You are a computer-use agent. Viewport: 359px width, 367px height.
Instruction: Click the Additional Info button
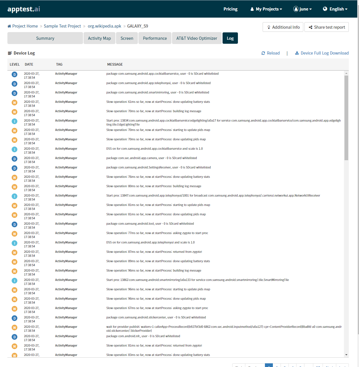point(283,27)
